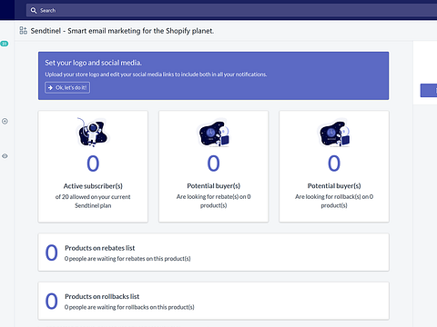The image size is (437, 327).
Task: Click the search magnifier icon
Action: 34,11
